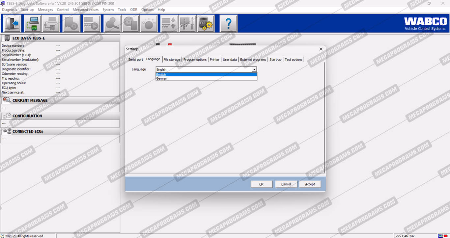
Task: Open help with the question mark icon
Action: [x=228, y=24]
